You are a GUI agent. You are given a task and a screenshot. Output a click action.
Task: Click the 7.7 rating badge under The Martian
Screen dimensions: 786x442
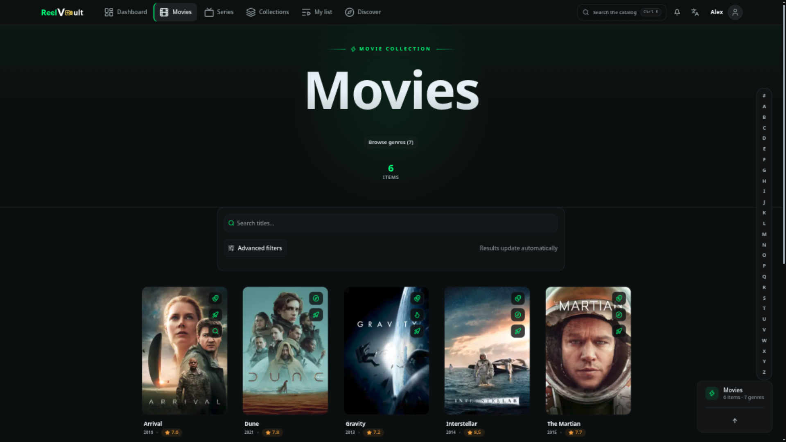(575, 433)
